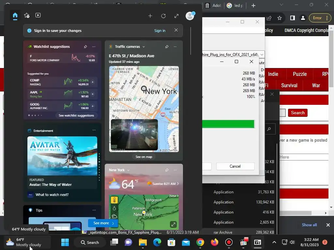Open a new Chrome tab
This screenshot has height=250, width=334.
pyautogui.click(x=253, y=6)
